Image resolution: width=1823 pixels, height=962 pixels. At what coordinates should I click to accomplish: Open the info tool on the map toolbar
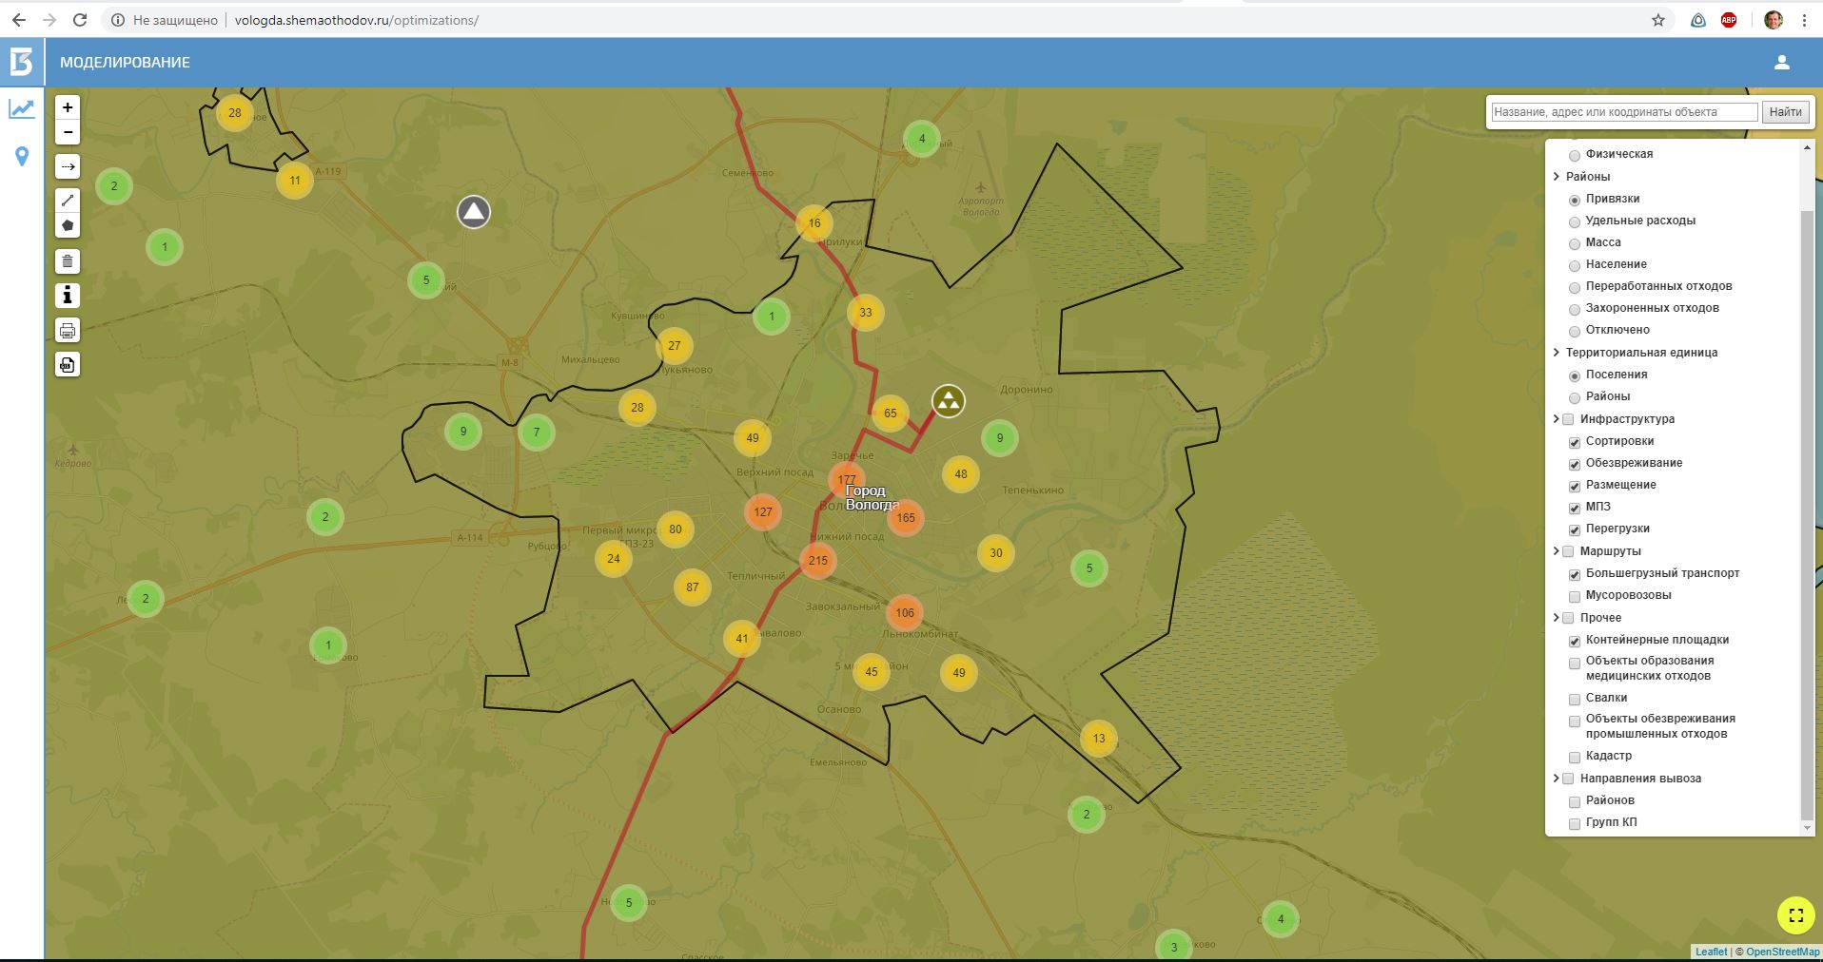click(x=68, y=296)
